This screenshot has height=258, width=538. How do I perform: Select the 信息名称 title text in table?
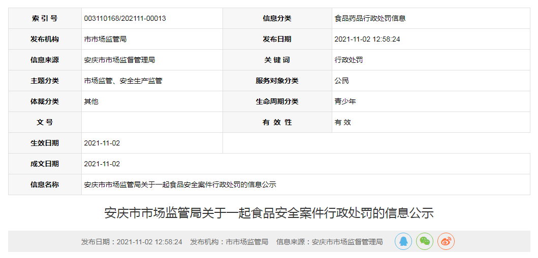click(180, 185)
